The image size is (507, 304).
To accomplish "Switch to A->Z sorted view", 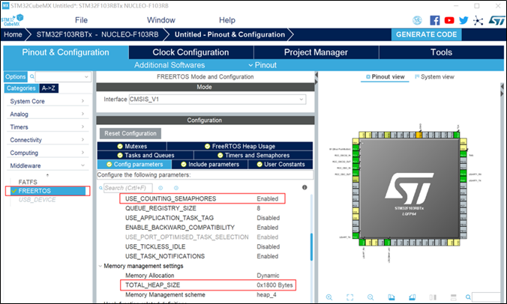I will click(49, 88).
